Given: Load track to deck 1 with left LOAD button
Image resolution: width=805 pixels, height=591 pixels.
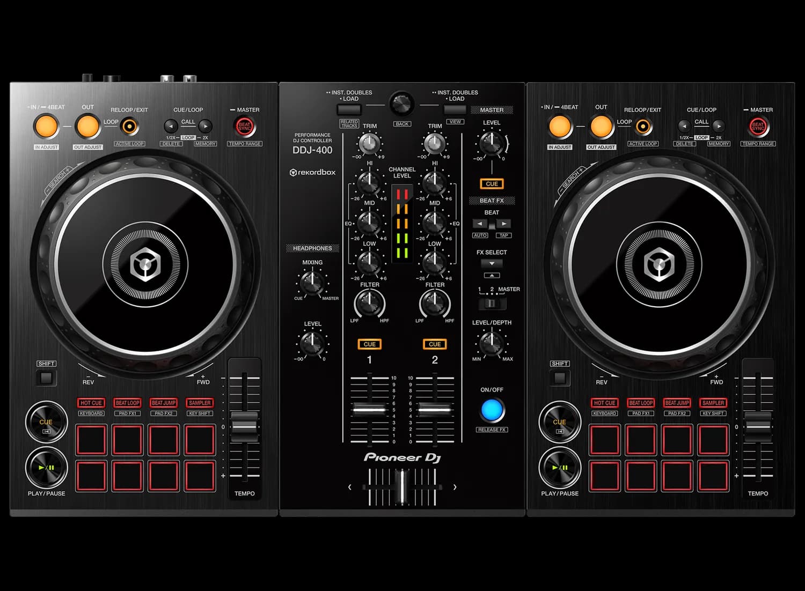Looking at the screenshot, I should point(349,110).
